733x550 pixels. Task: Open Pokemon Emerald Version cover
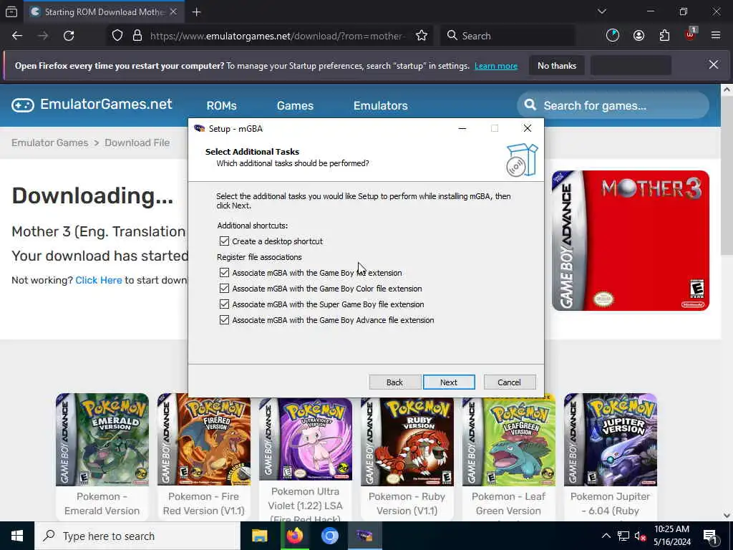(102, 440)
